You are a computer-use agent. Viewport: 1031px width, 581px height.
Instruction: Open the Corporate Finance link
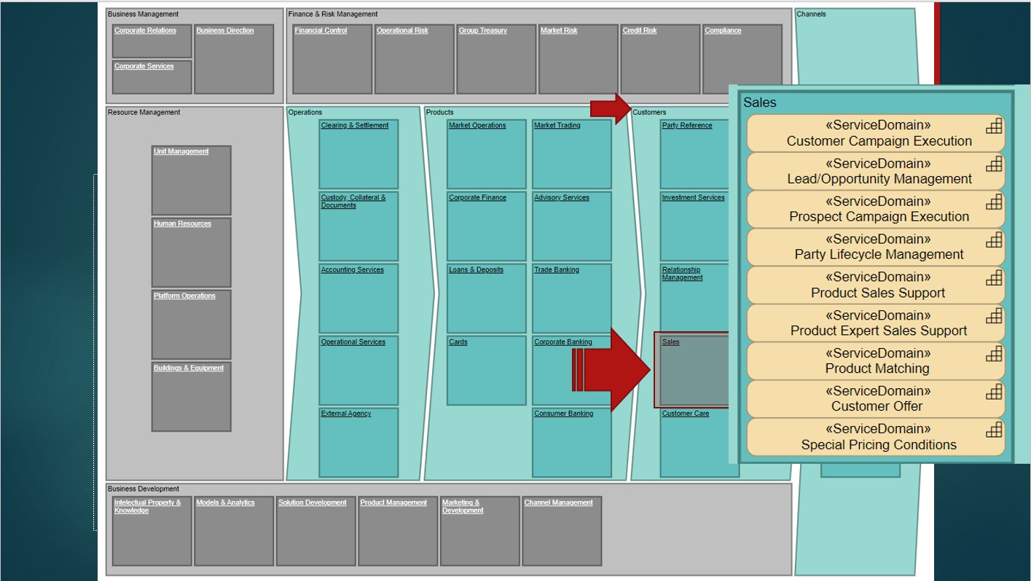click(x=477, y=197)
